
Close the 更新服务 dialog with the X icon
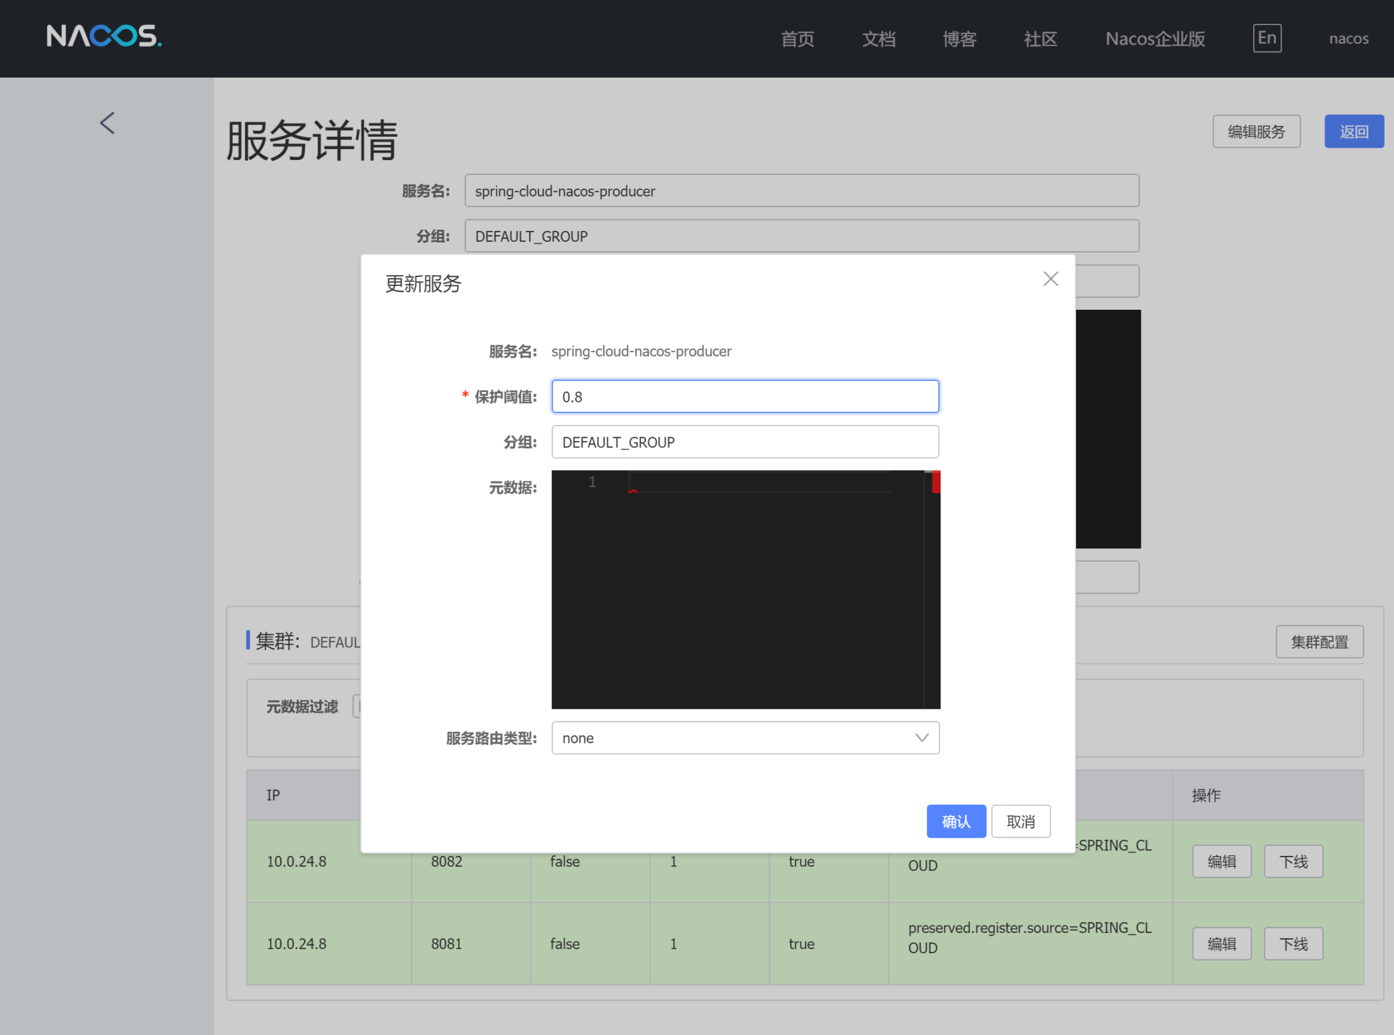point(1050,278)
